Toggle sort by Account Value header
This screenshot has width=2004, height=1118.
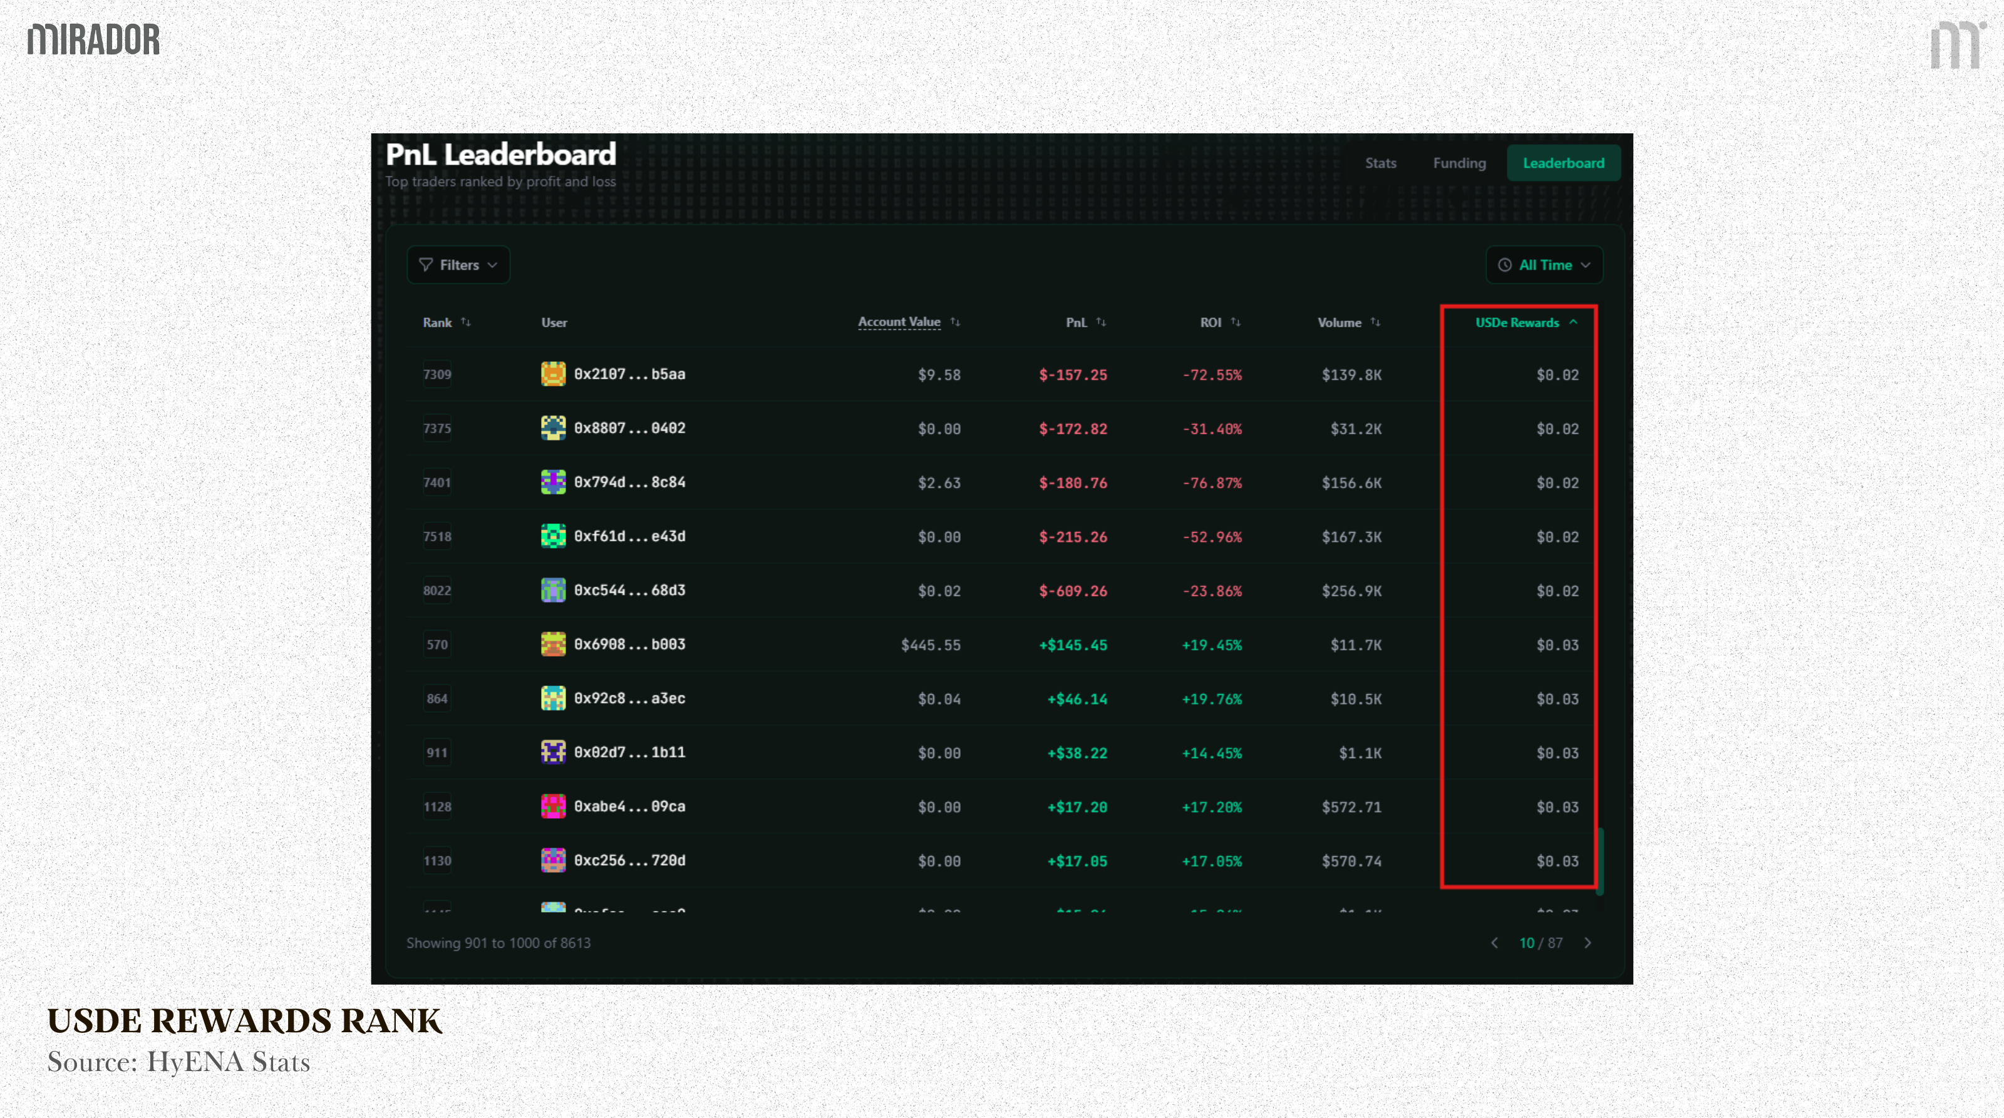pyautogui.click(x=899, y=322)
